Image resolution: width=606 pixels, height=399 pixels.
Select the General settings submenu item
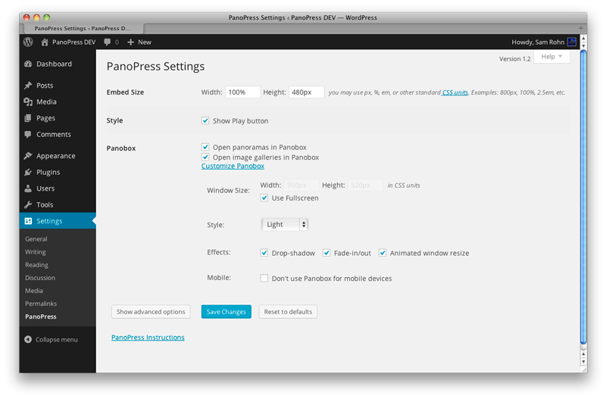pos(36,239)
